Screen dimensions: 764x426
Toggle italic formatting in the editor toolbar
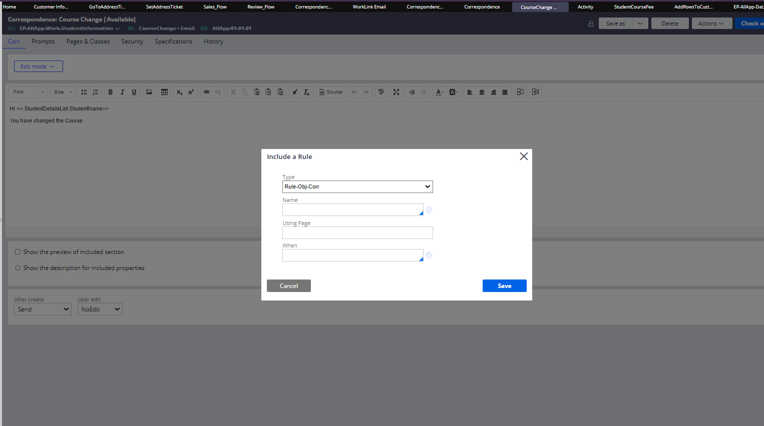pos(122,92)
